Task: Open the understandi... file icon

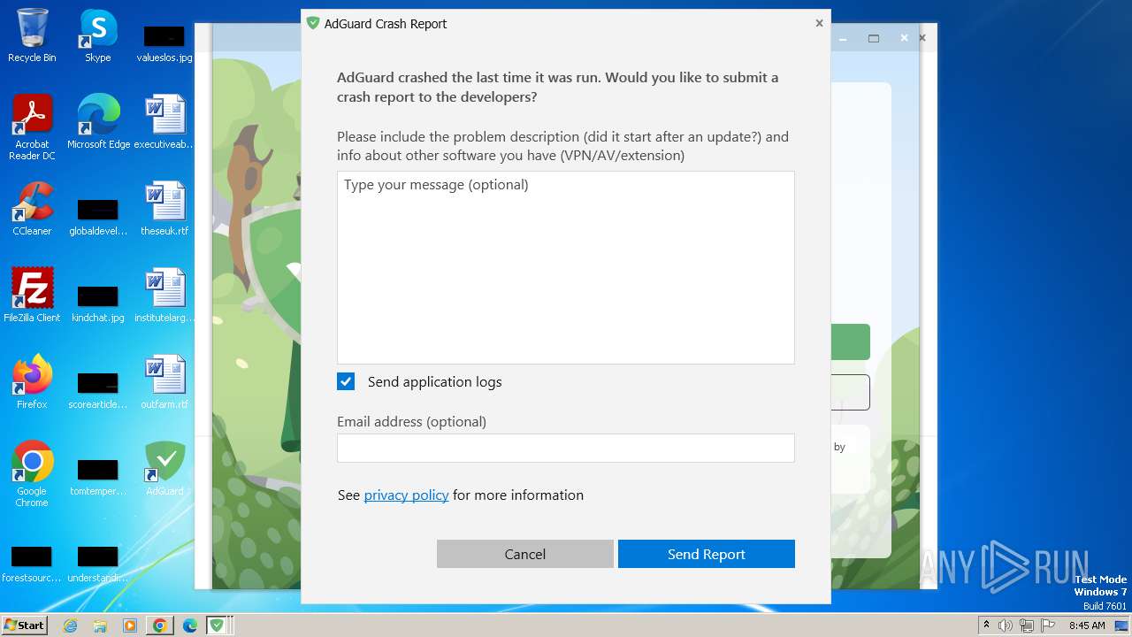Action: (98, 564)
